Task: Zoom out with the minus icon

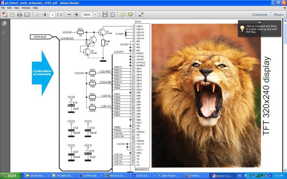Action: (69, 14)
